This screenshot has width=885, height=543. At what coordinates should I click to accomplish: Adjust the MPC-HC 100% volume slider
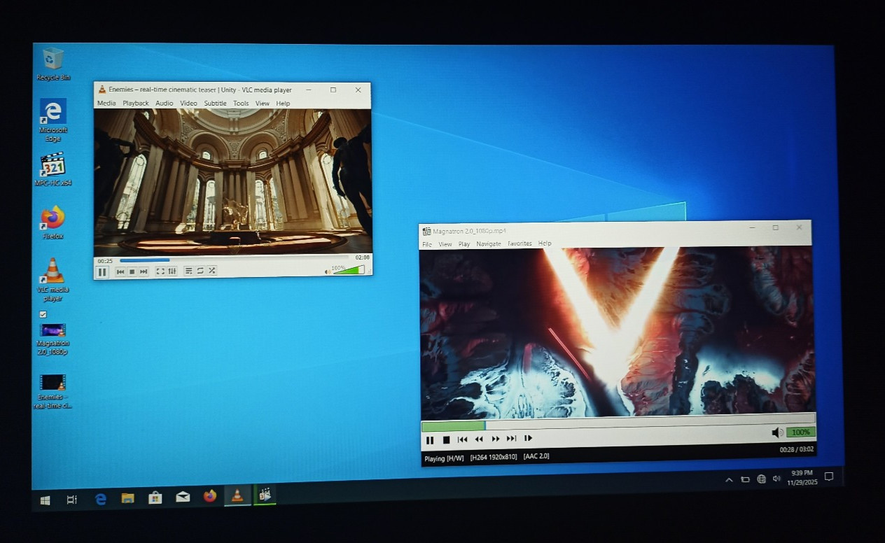coord(800,432)
